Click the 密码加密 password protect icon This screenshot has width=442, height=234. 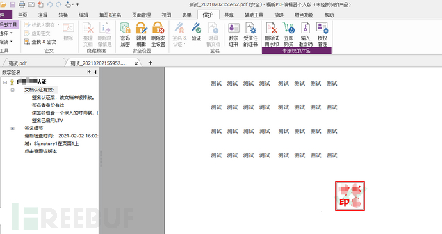pos(125,35)
